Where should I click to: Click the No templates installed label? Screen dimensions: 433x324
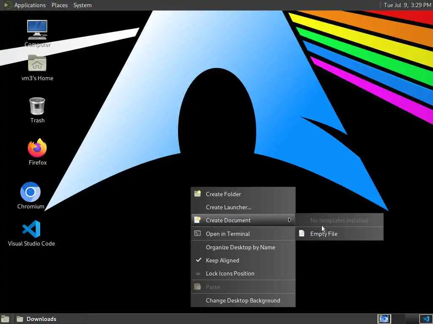point(339,220)
